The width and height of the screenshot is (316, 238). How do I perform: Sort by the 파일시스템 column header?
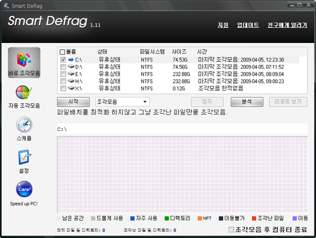152,51
